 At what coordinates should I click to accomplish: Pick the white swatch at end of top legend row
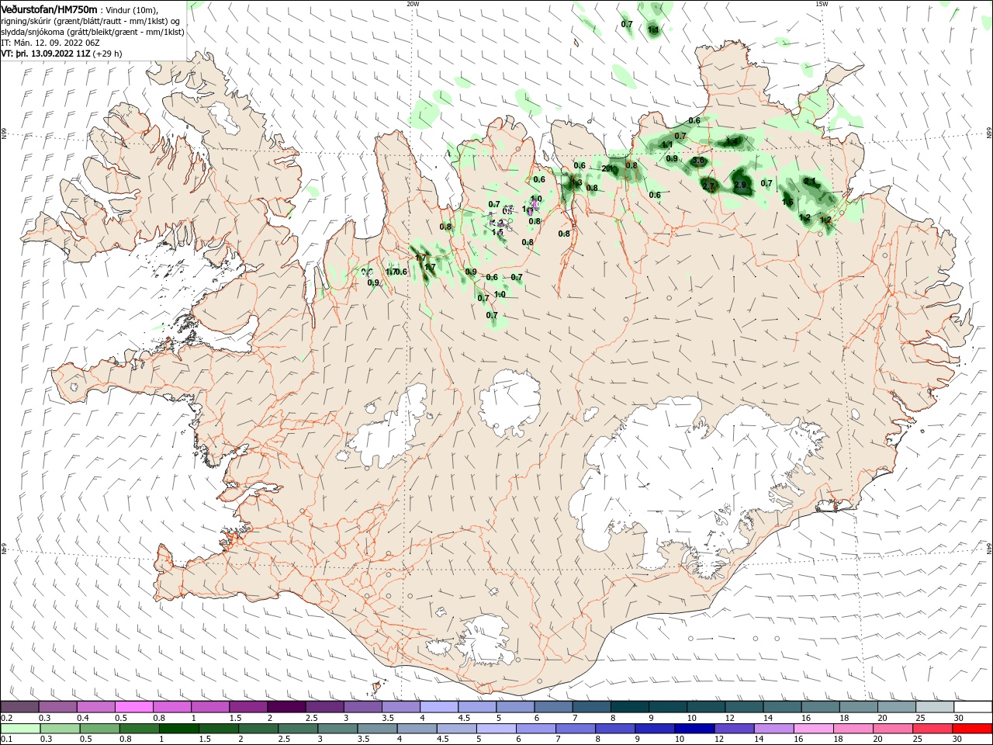pyautogui.click(x=973, y=707)
